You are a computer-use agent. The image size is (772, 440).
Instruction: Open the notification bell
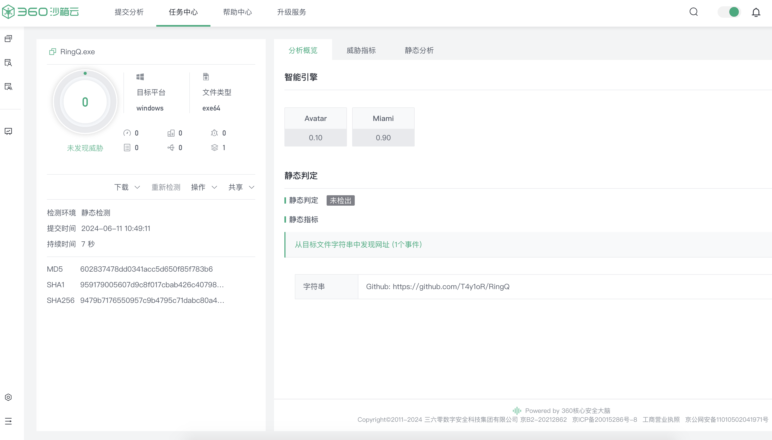[756, 13]
